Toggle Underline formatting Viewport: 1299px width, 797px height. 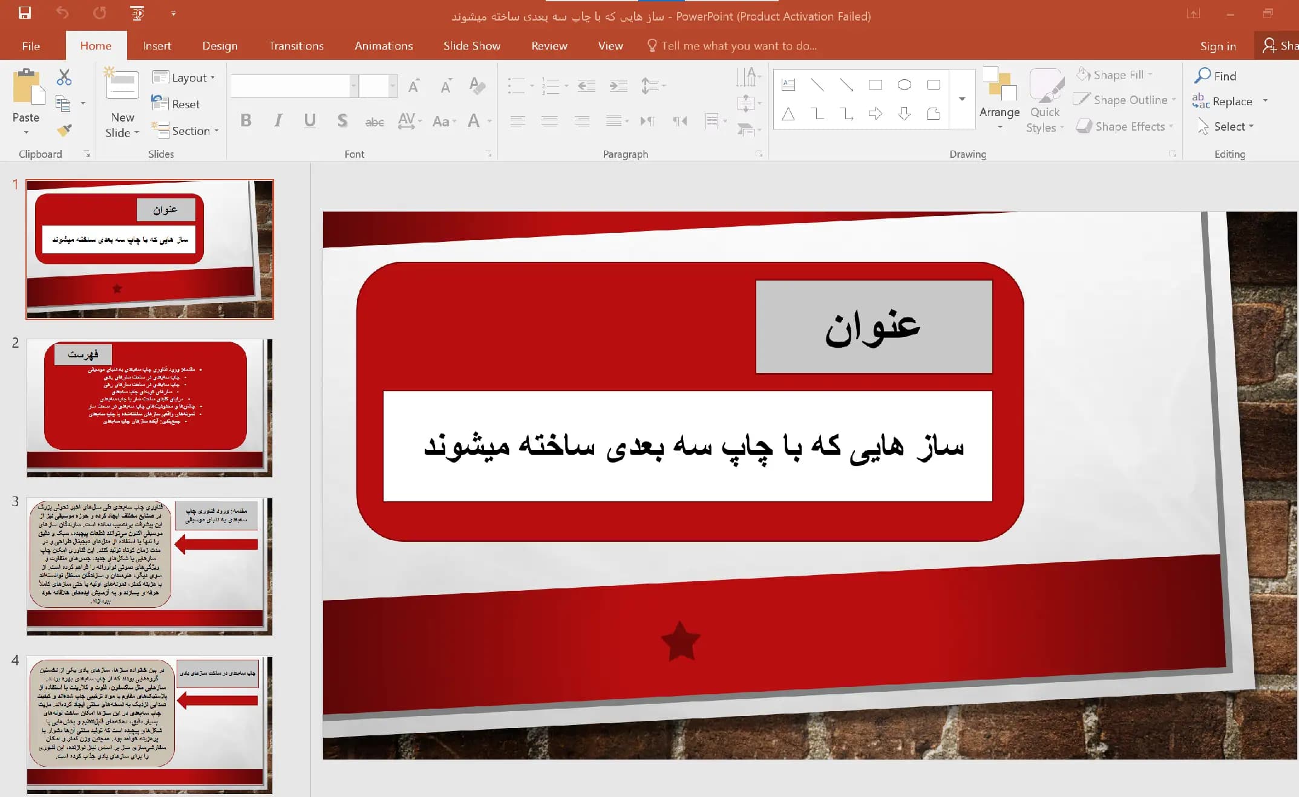click(x=310, y=120)
